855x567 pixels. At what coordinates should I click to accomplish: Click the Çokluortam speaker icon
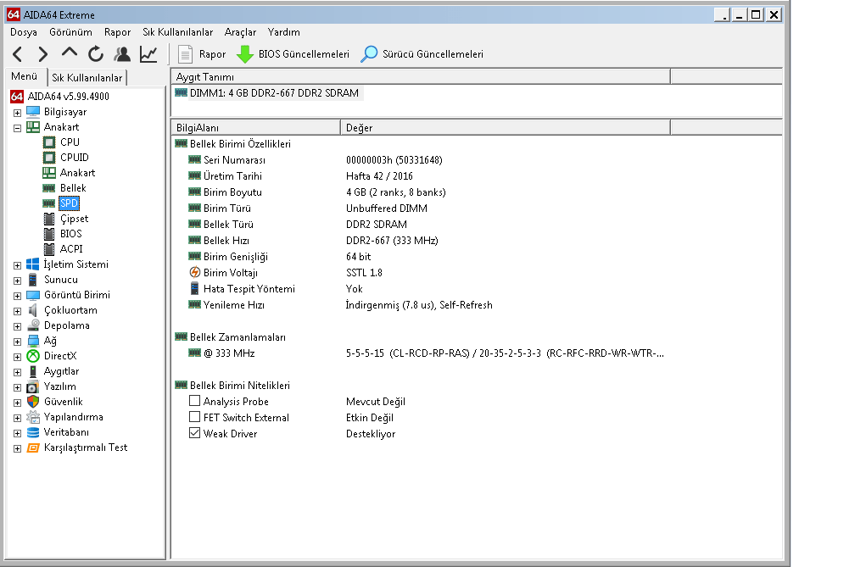click(x=33, y=310)
